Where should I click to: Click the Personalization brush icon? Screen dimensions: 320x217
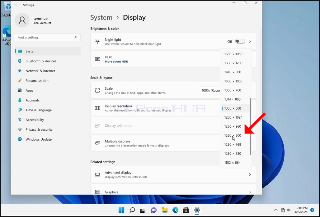point(20,80)
